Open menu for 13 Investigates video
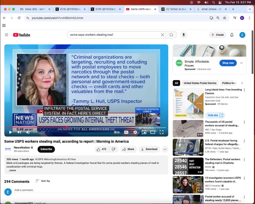 pyautogui.click(x=244, y=178)
